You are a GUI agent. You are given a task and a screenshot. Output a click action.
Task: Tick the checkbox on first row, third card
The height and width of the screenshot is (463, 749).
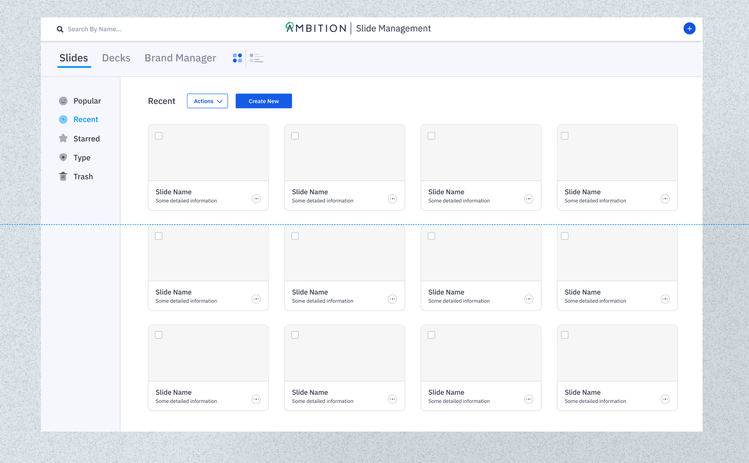point(431,136)
